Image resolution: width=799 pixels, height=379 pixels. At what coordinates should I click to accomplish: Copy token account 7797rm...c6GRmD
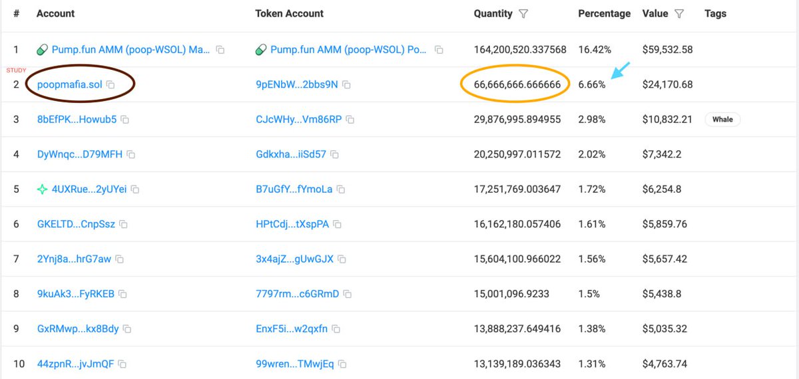point(348,294)
